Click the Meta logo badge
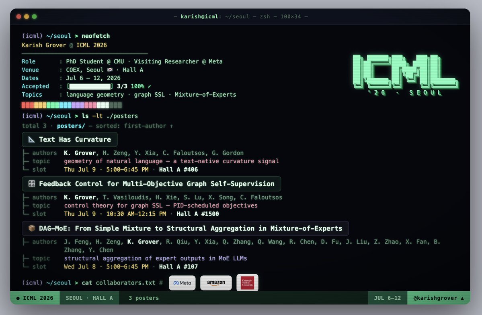The width and height of the screenshot is (482, 315). pyautogui.click(x=182, y=283)
